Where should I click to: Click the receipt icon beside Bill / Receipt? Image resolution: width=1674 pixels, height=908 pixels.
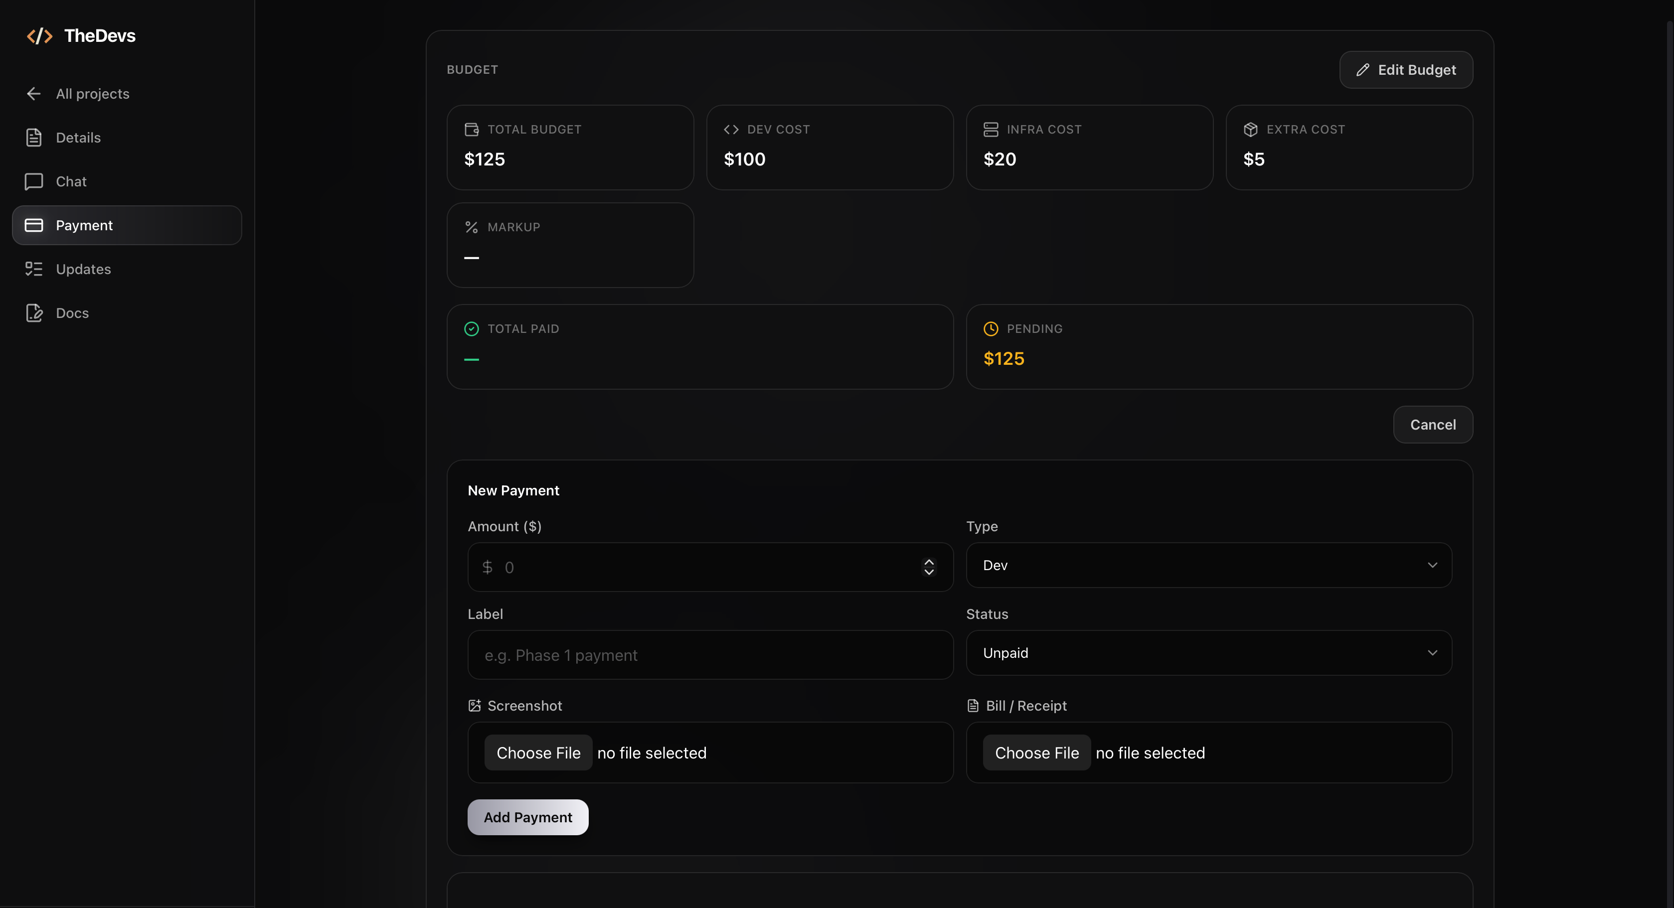[973, 705]
